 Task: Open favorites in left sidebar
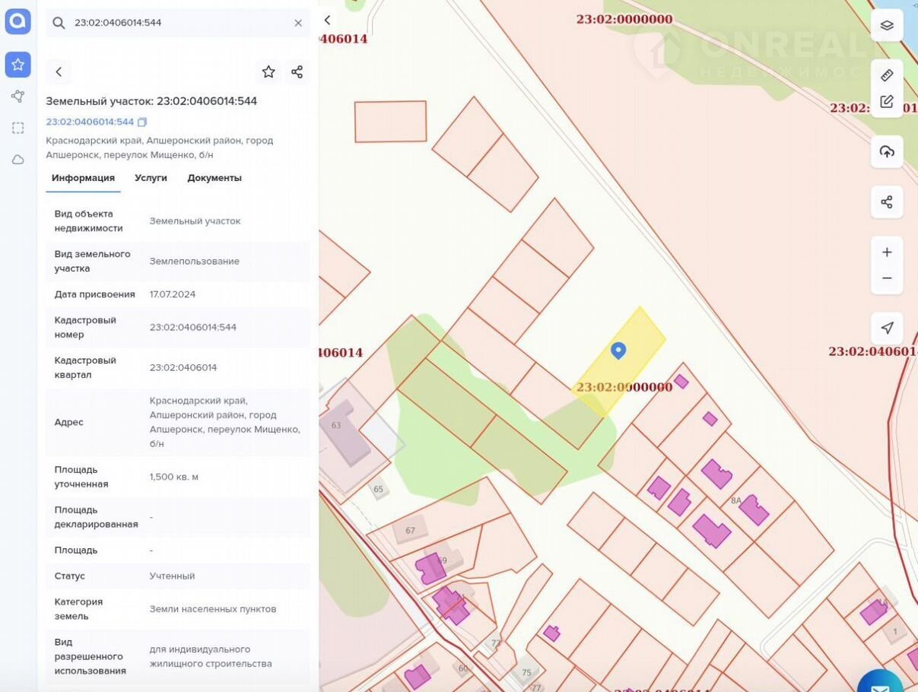click(x=18, y=65)
